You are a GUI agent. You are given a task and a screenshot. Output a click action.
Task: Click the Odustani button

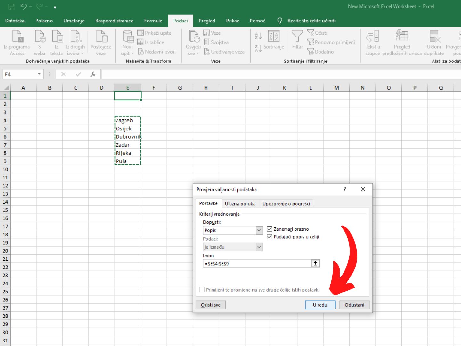[x=354, y=305]
